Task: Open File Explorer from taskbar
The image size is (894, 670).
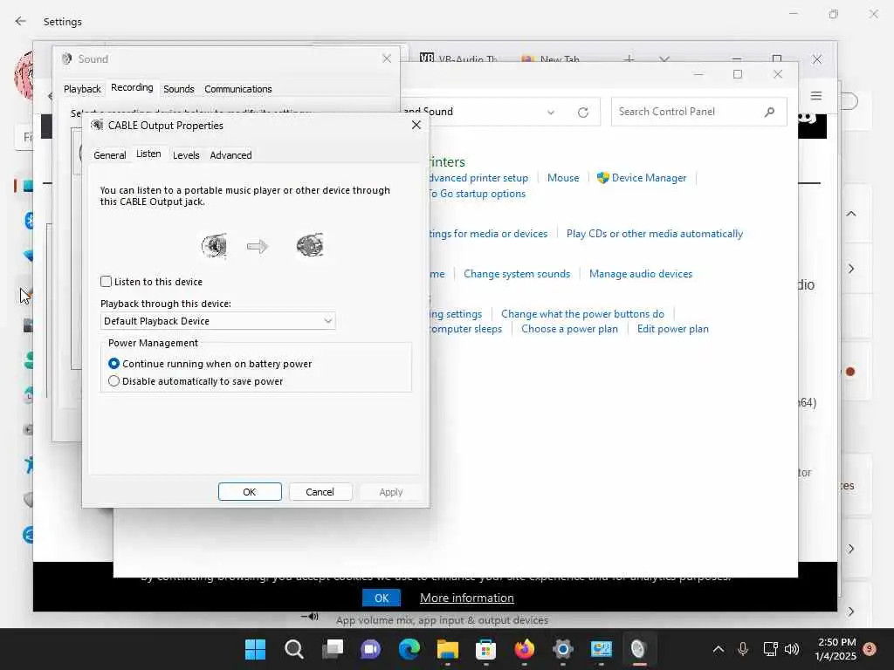Action: 448,649
